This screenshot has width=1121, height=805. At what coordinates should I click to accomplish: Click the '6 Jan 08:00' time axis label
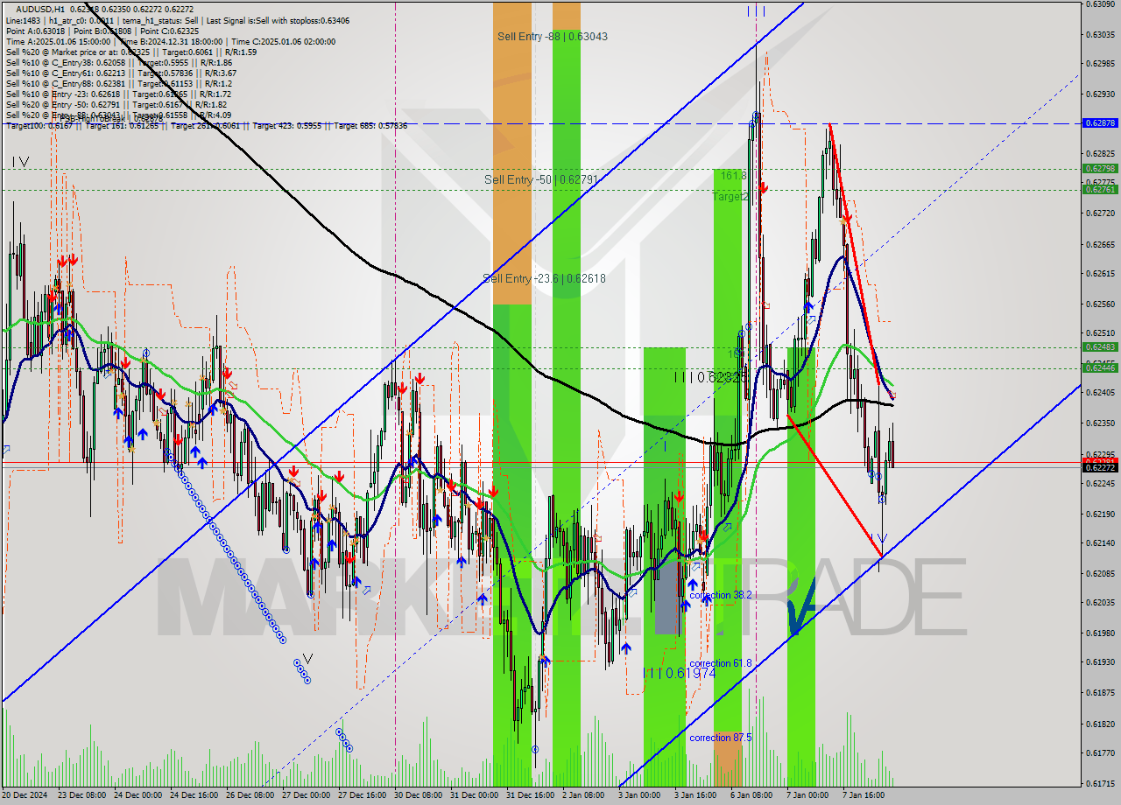pyautogui.click(x=751, y=795)
